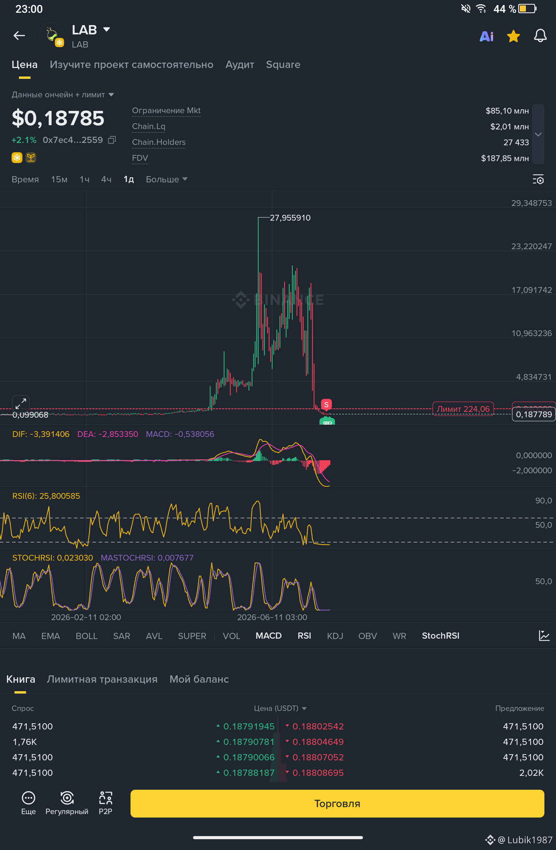
Task: Switch to the Цена tab
Action: point(24,65)
